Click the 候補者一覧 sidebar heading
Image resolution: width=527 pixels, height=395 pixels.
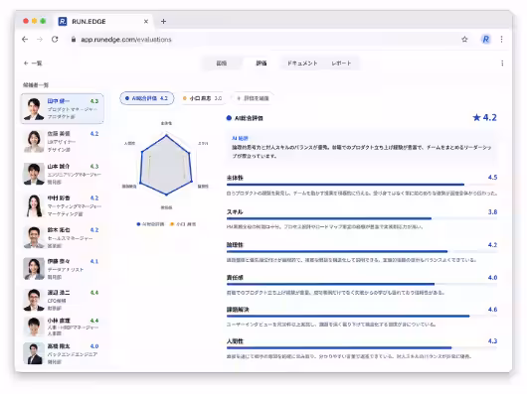pos(35,85)
